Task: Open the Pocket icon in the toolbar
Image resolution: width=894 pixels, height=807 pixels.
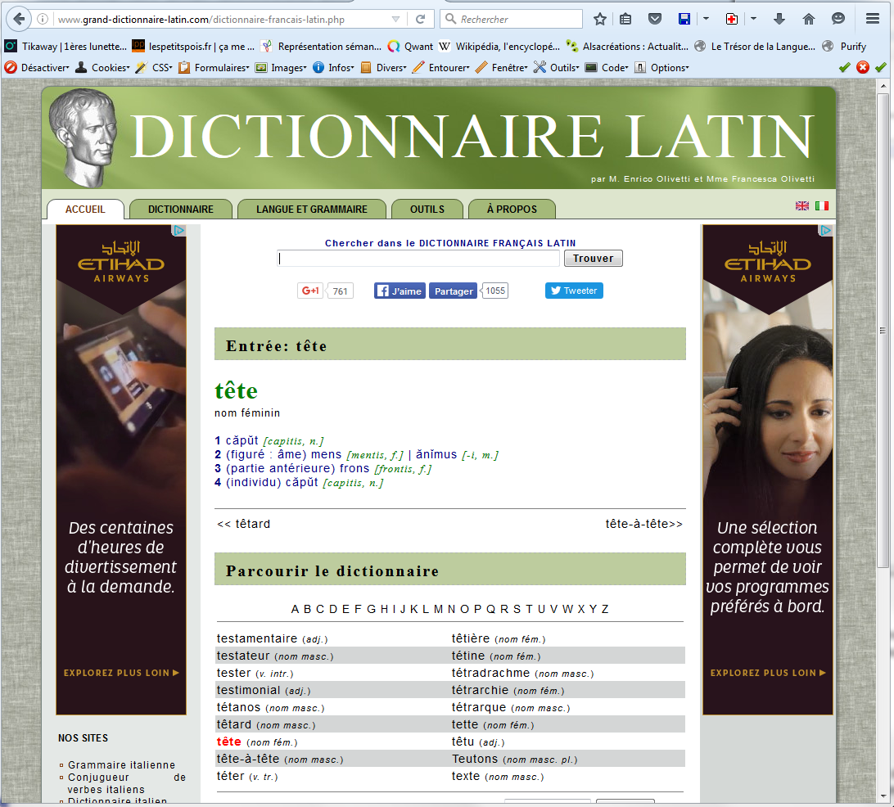Action: pos(655,19)
